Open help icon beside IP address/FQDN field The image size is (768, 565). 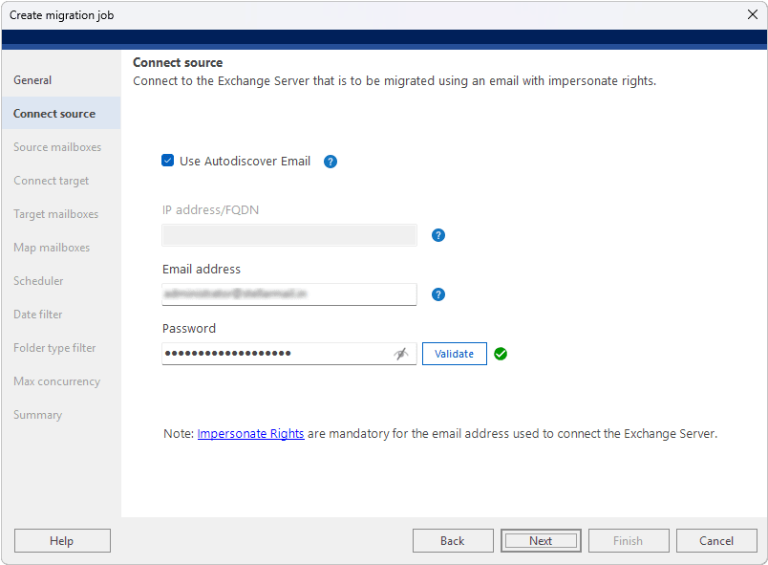click(x=437, y=235)
